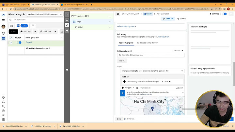
Task: Open the Tìm hiểu thêm link
Action: click(164, 37)
